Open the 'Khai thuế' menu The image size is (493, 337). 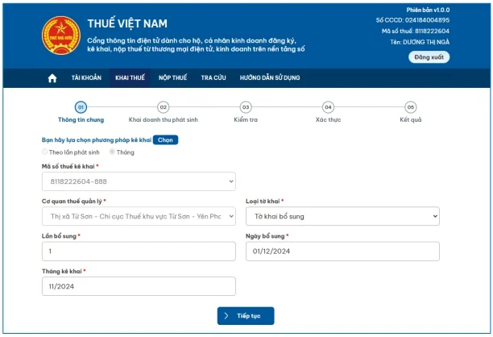pos(130,78)
